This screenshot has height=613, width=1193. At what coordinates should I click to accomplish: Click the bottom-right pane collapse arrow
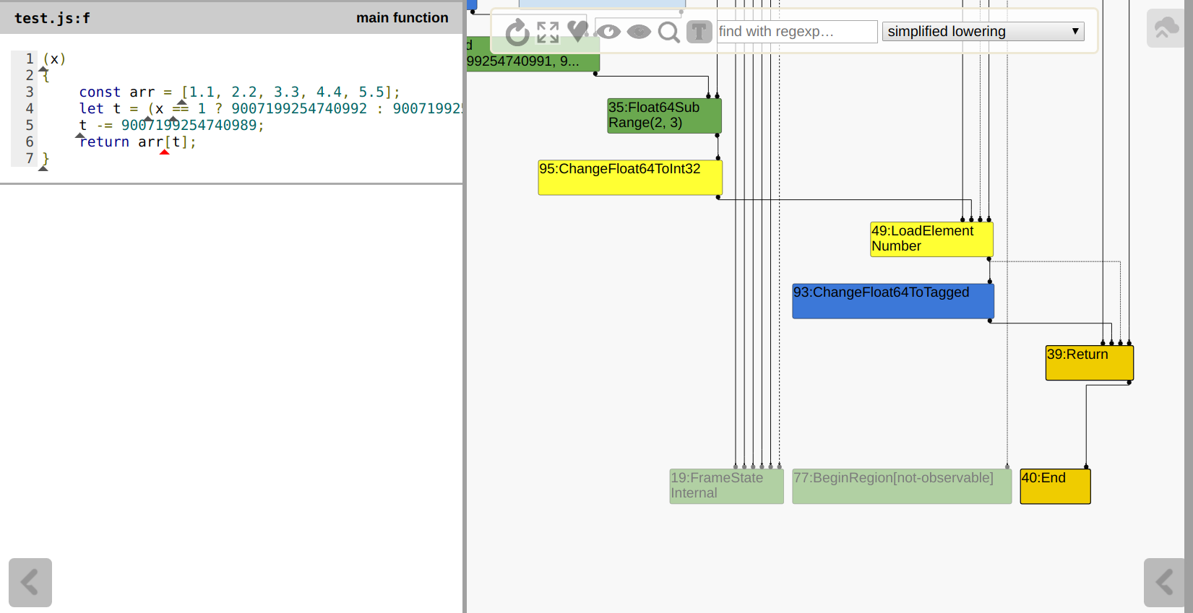[1164, 582]
